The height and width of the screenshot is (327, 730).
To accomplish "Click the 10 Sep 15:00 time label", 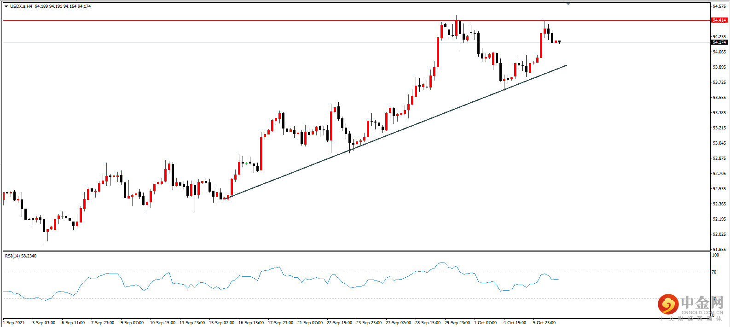I will (162, 323).
